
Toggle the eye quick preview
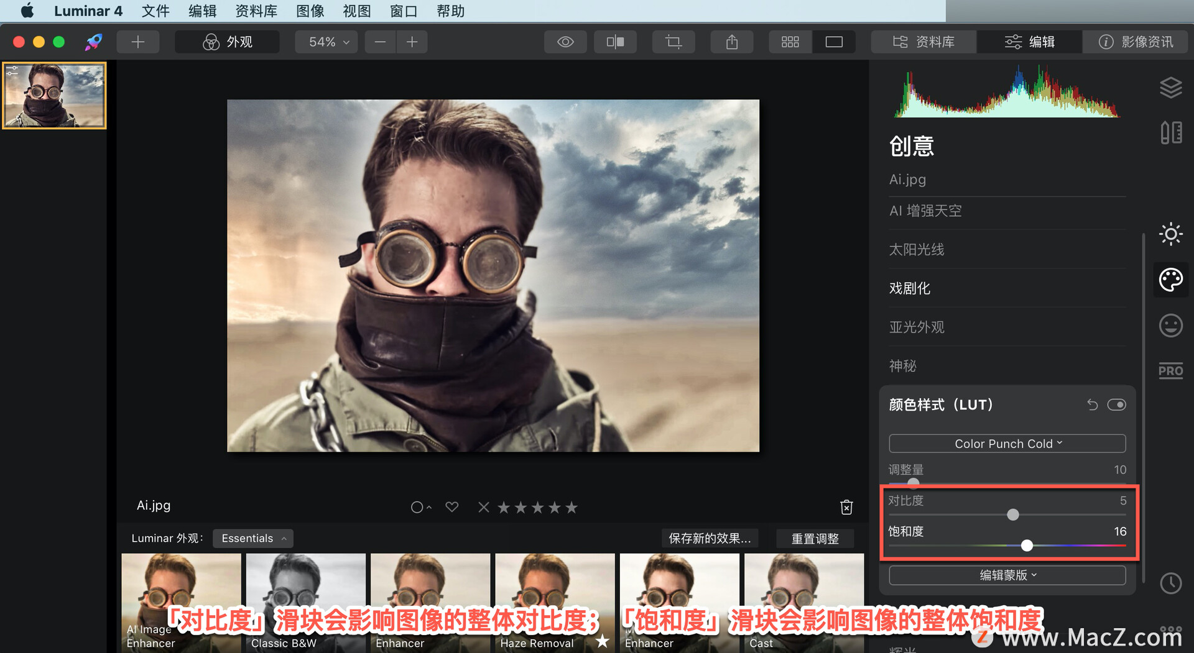[x=565, y=42]
